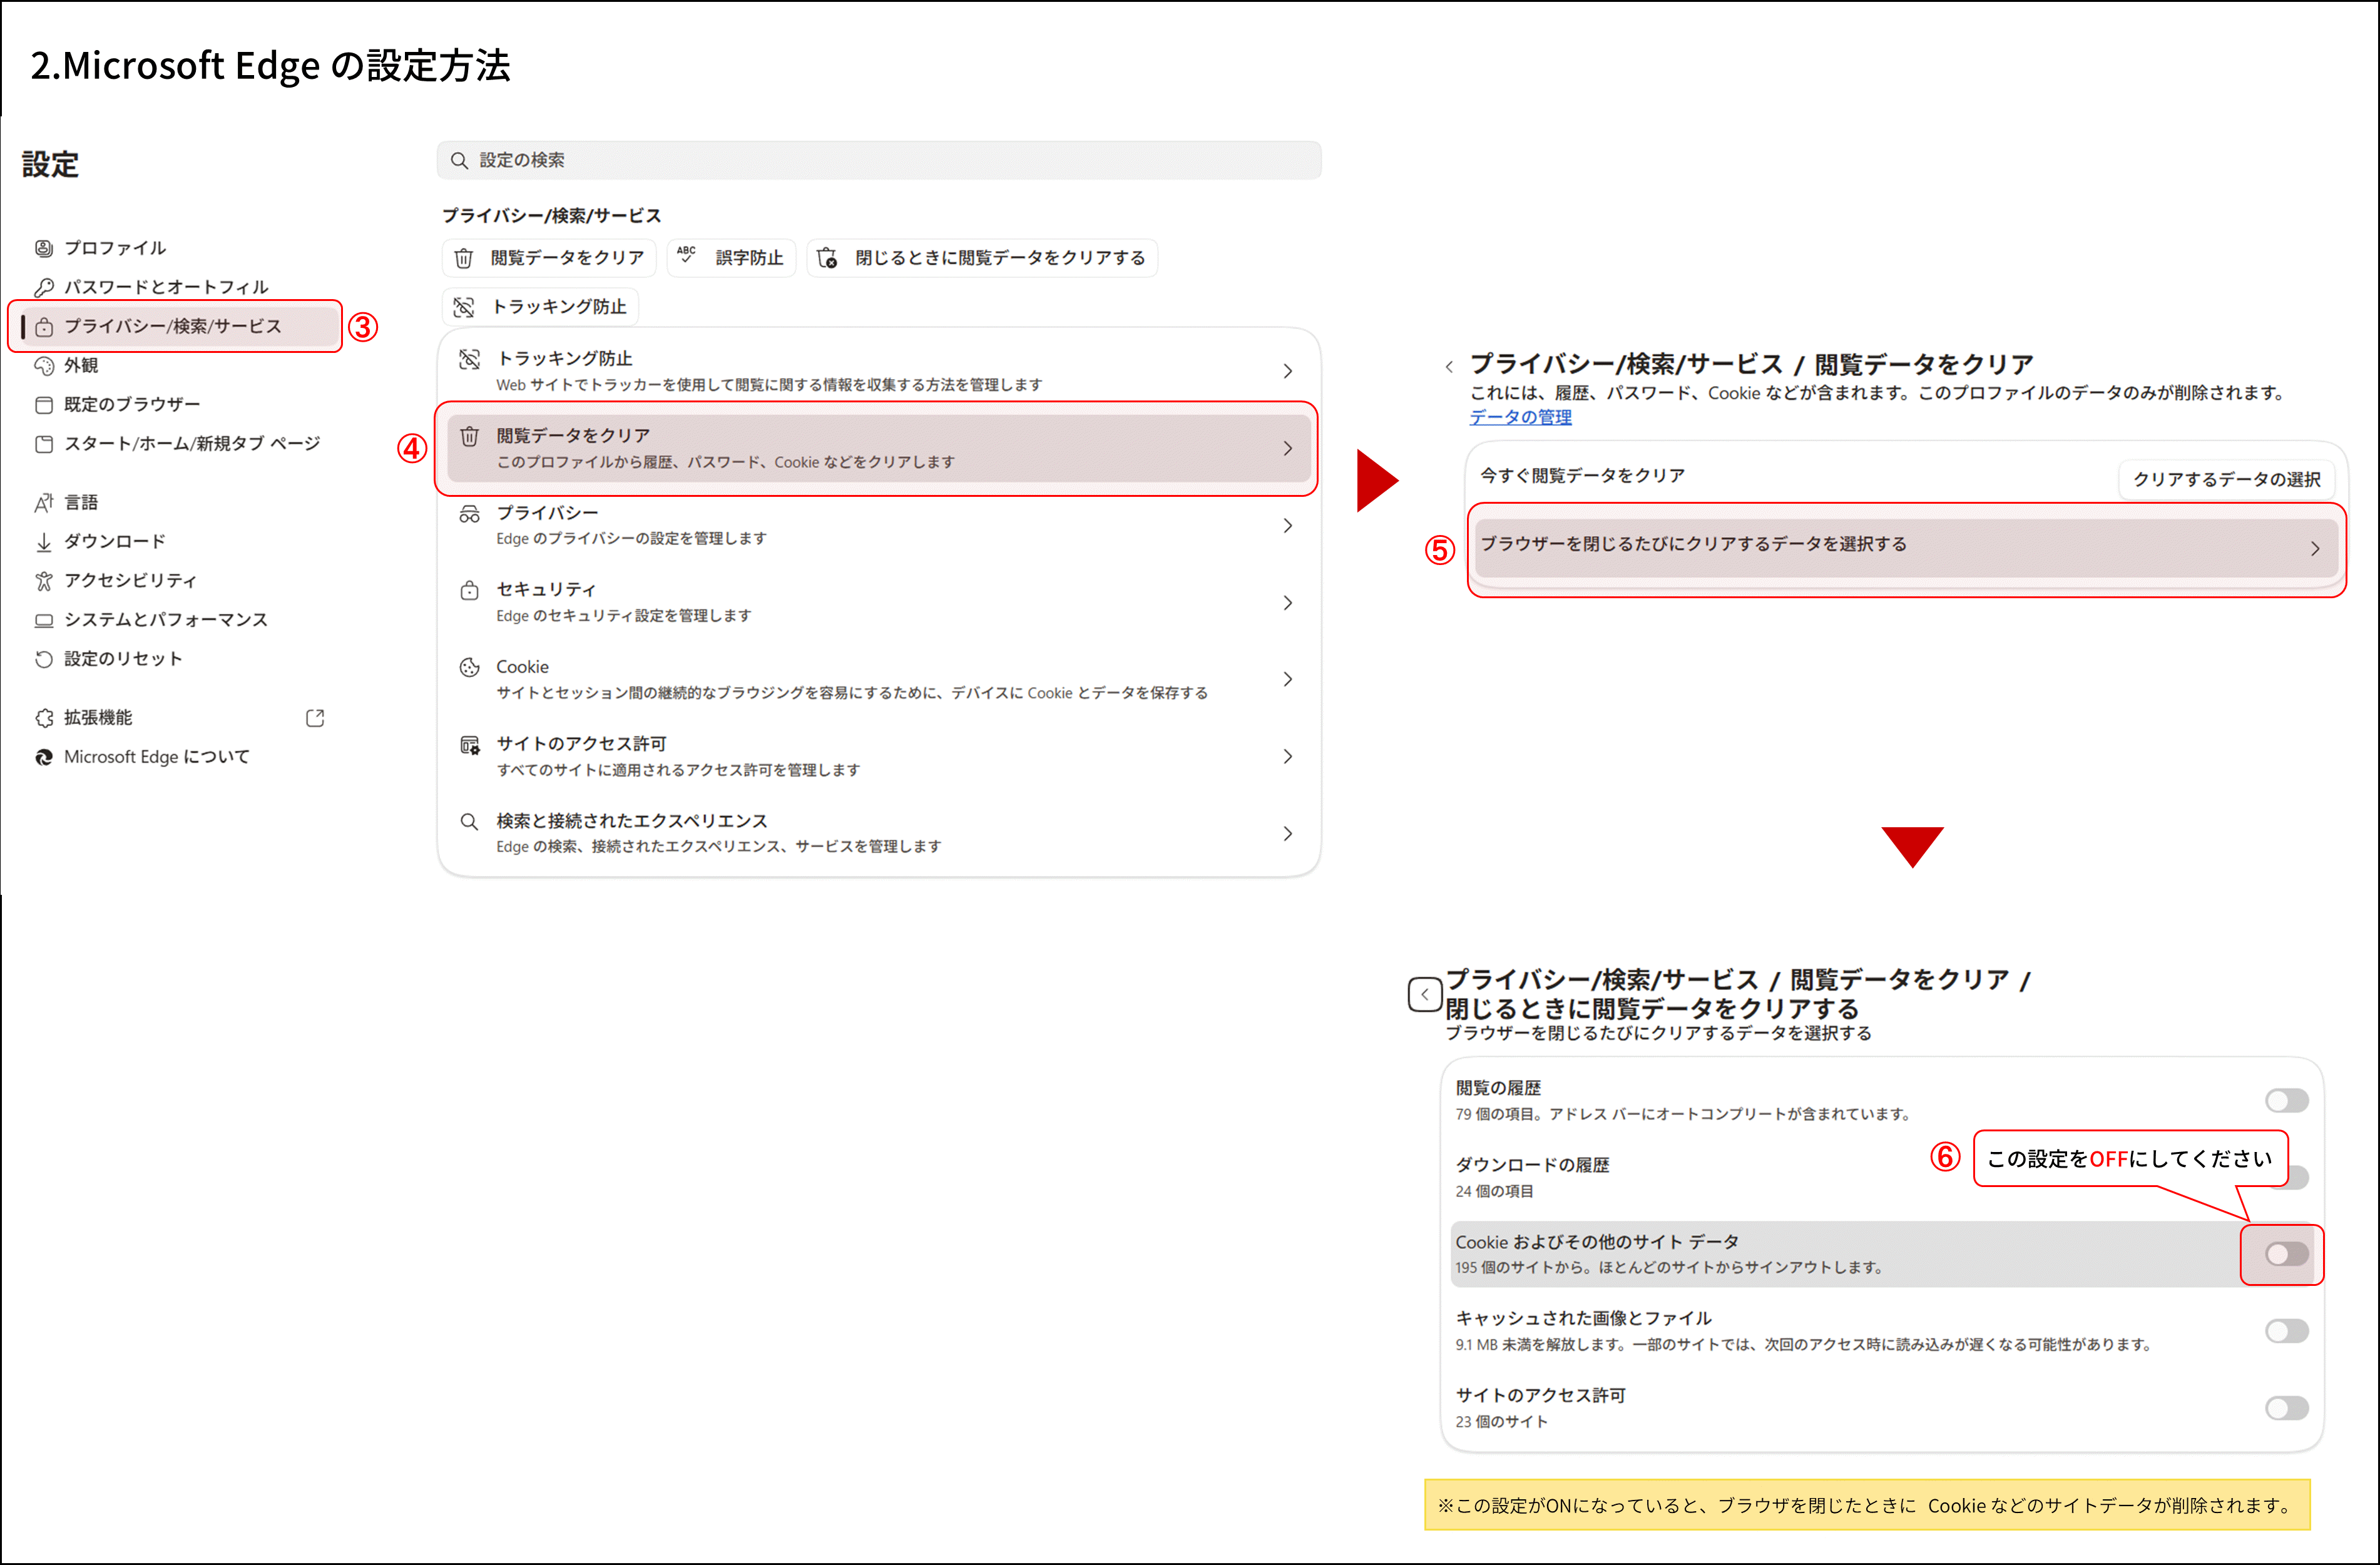Select システムとパフォーマンス in sidebar
2380x1565 pixels.
166,620
